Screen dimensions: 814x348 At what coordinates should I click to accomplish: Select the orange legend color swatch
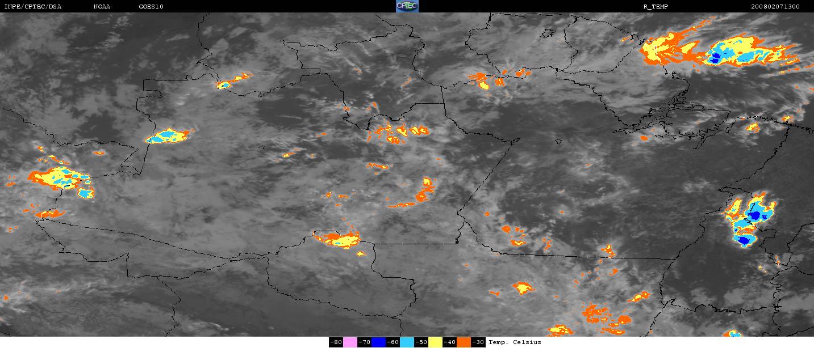pyautogui.click(x=464, y=342)
